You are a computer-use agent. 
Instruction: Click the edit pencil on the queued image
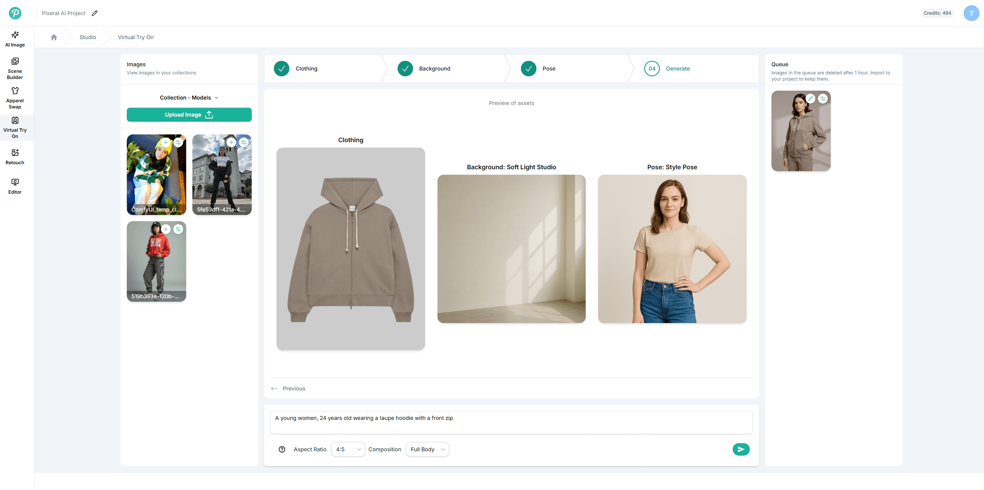[x=810, y=98]
